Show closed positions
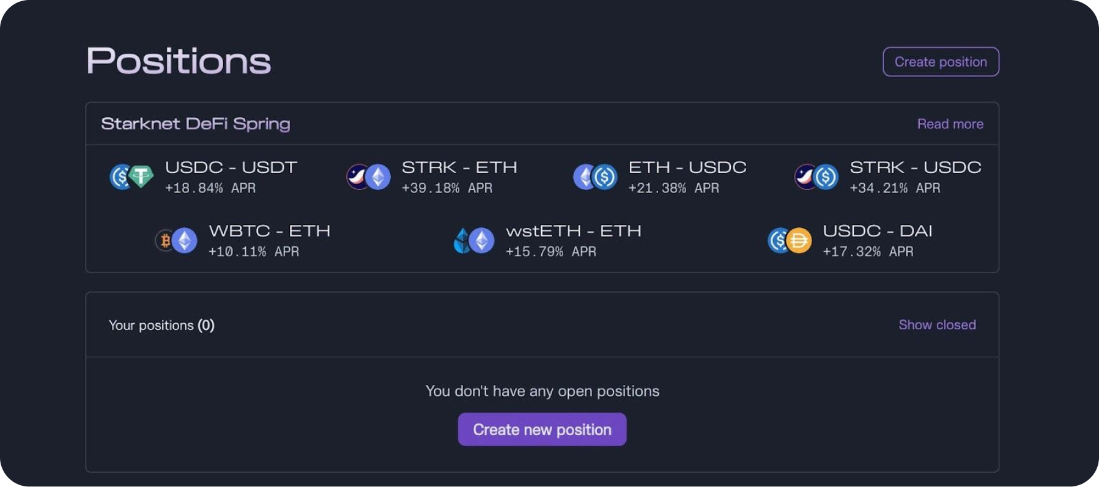The image size is (1099, 487). click(938, 324)
